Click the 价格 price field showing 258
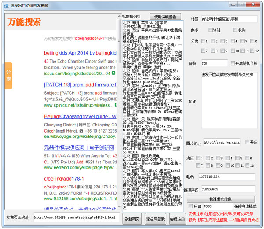Viewport: 264px width, 229px height. pyautogui.click(x=214, y=63)
